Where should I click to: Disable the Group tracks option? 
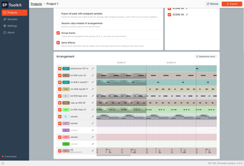pyautogui.click(x=58, y=33)
